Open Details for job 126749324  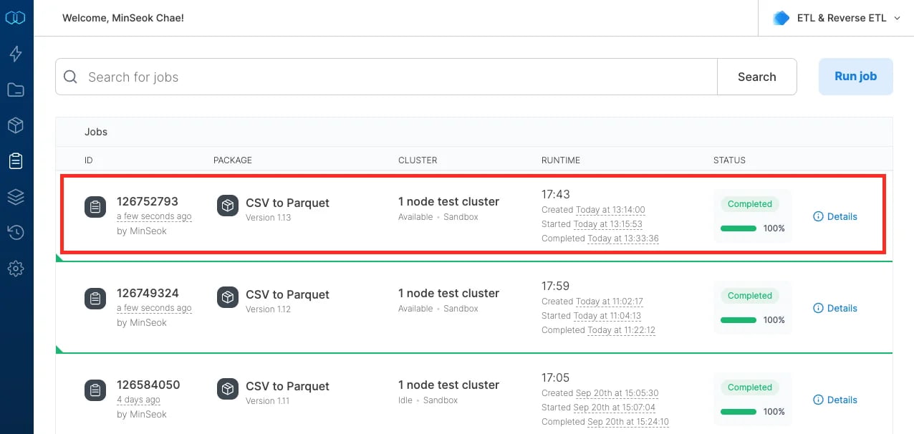point(835,308)
